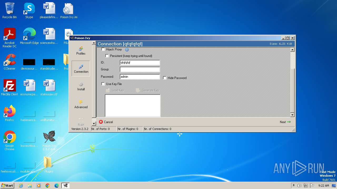Click the volume speaker tray icon
337x189 pixels.
[299, 186]
